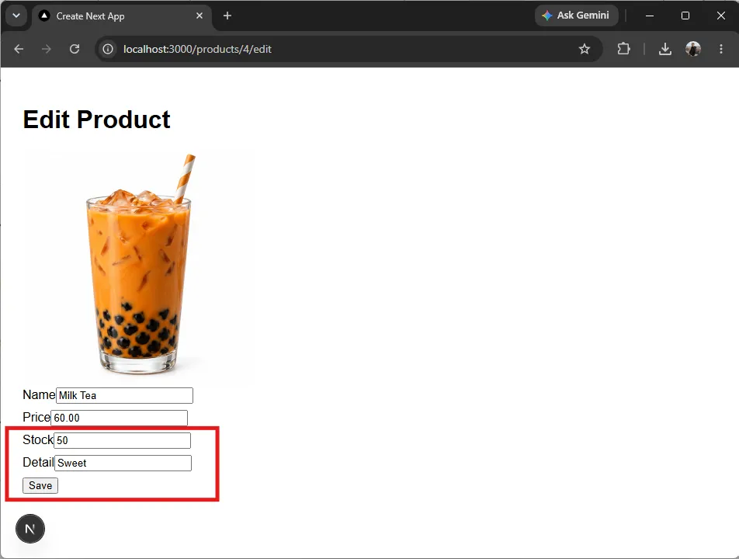Focus the Price input field
739x559 pixels.
tap(120, 418)
